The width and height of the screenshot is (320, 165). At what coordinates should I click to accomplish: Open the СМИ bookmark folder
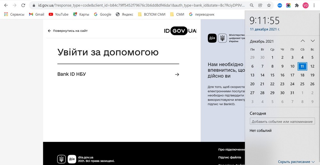pos(177,14)
